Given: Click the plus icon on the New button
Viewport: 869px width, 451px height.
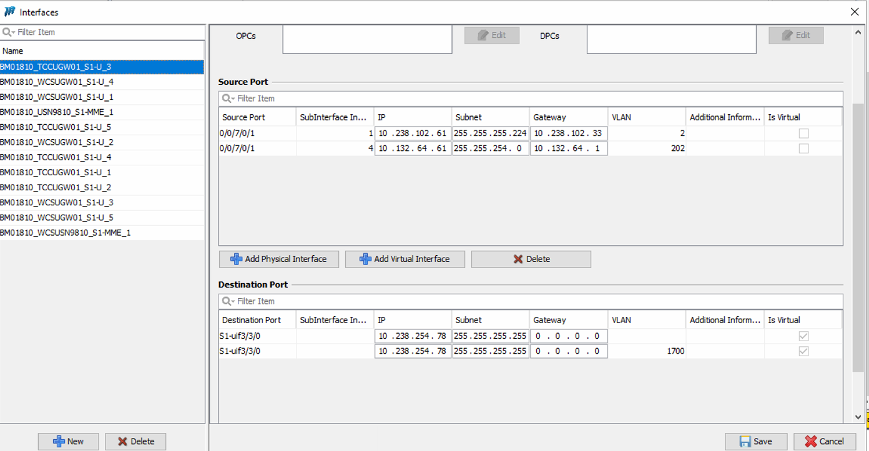Looking at the screenshot, I should pyautogui.click(x=59, y=441).
